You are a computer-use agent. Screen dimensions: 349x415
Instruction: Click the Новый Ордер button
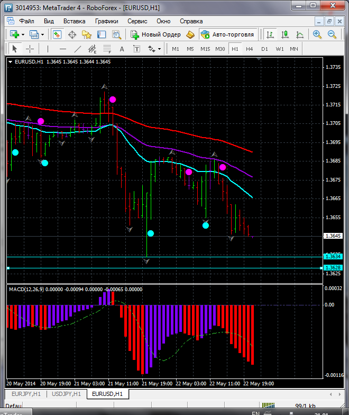tap(156, 34)
